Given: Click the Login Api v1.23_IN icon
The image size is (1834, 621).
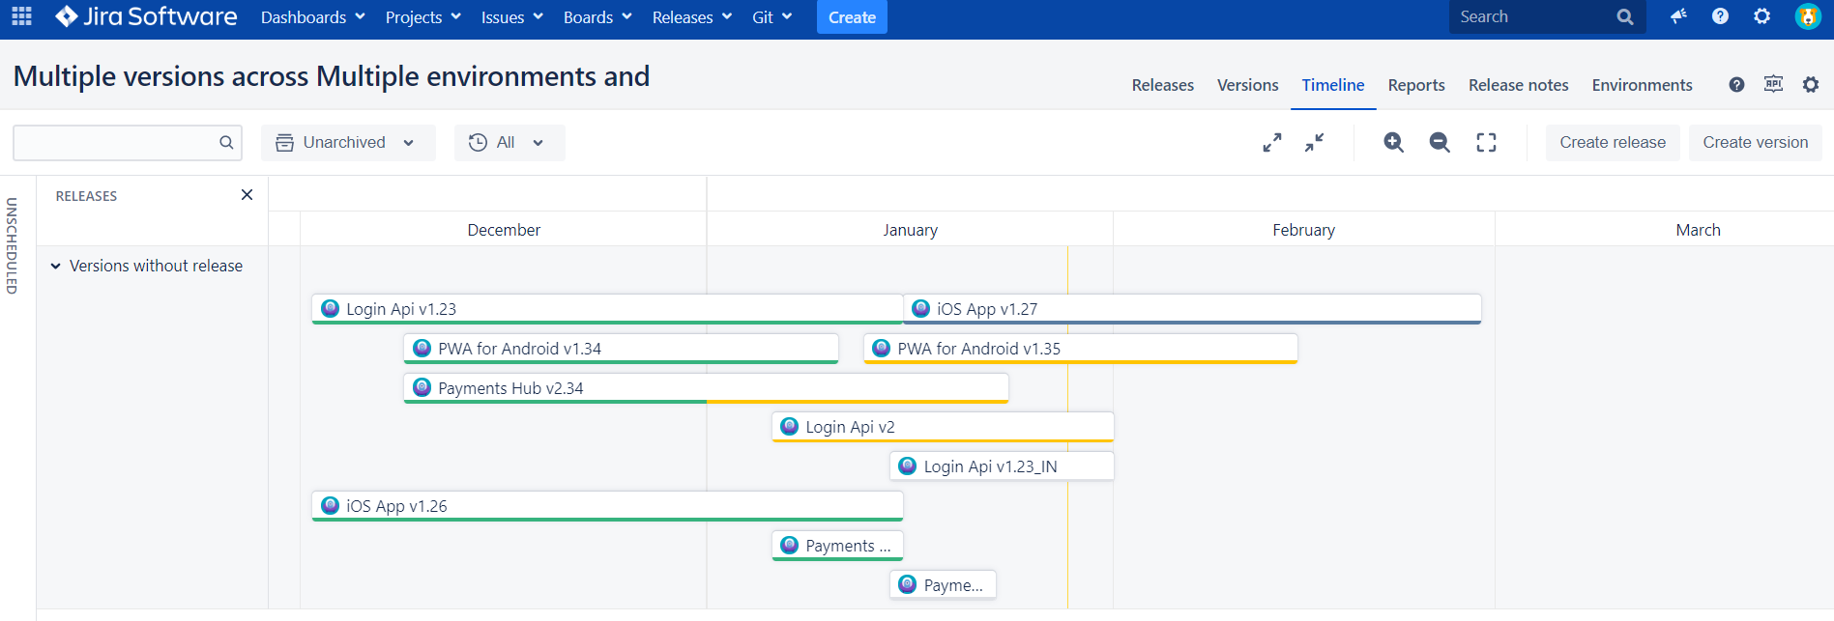Looking at the screenshot, I should pyautogui.click(x=907, y=466).
